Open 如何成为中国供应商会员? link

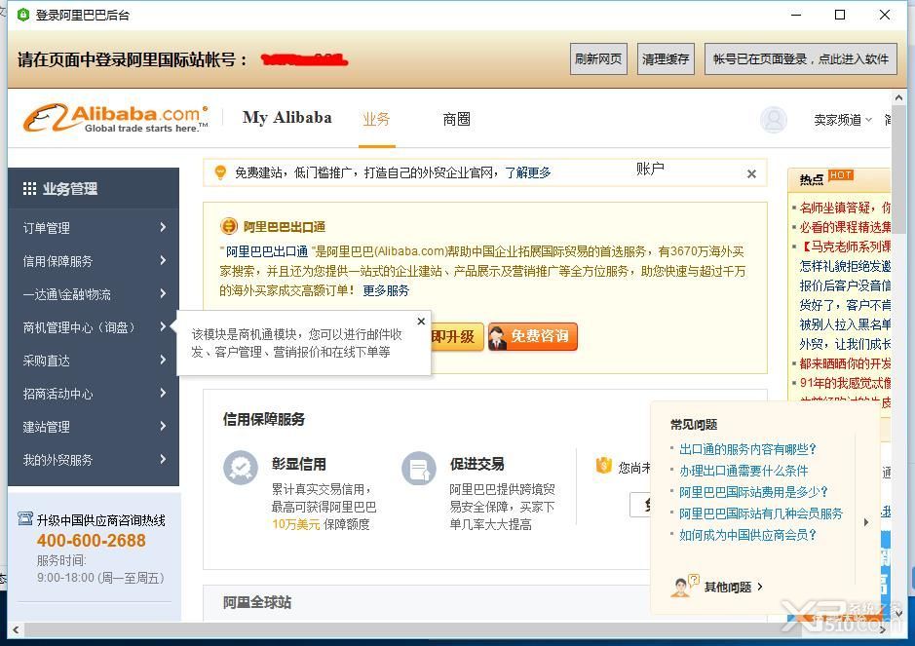(x=747, y=535)
